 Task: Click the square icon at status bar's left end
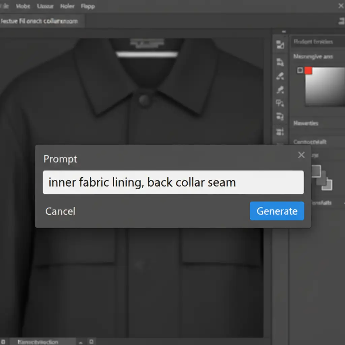(x=3, y=342)
